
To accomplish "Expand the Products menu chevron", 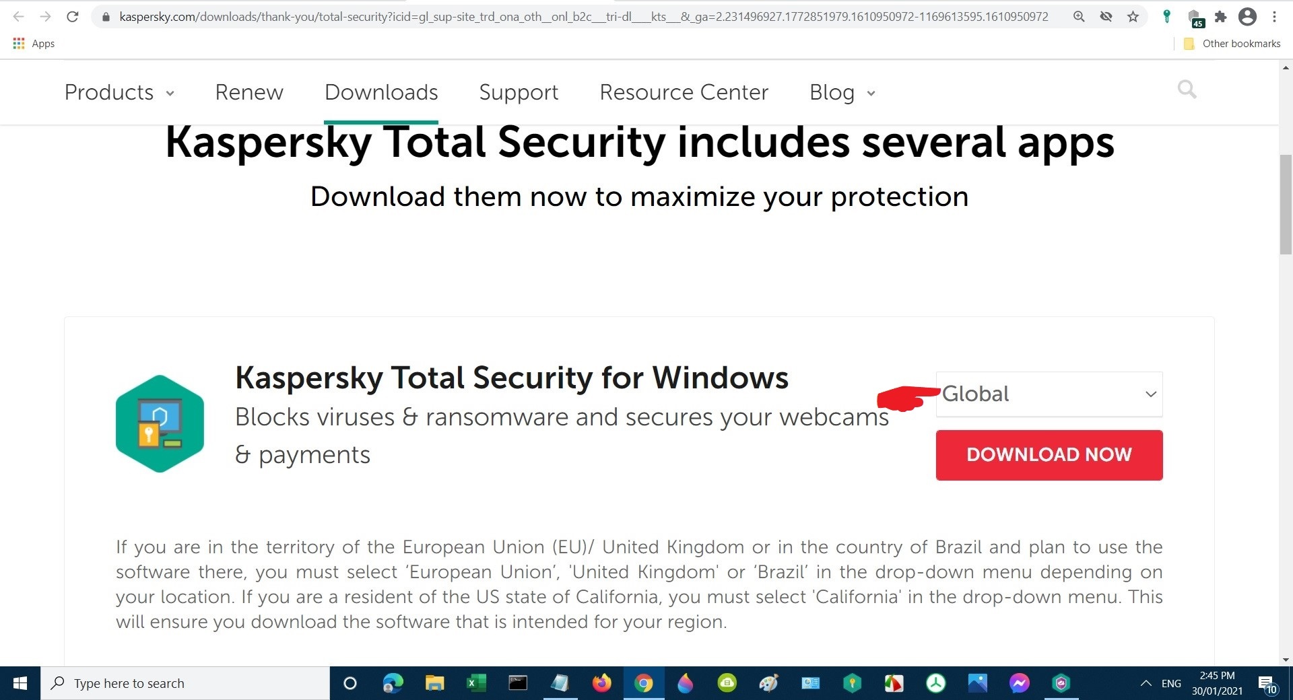I will pyautogui.click(x=170, y=94).
